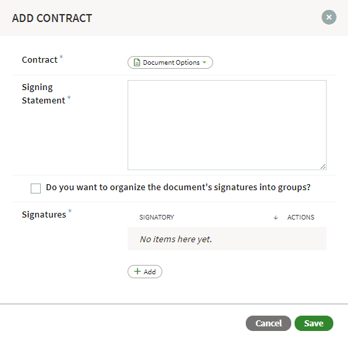
Task: Open the Document Options dropdown
Action: [170, 63]
